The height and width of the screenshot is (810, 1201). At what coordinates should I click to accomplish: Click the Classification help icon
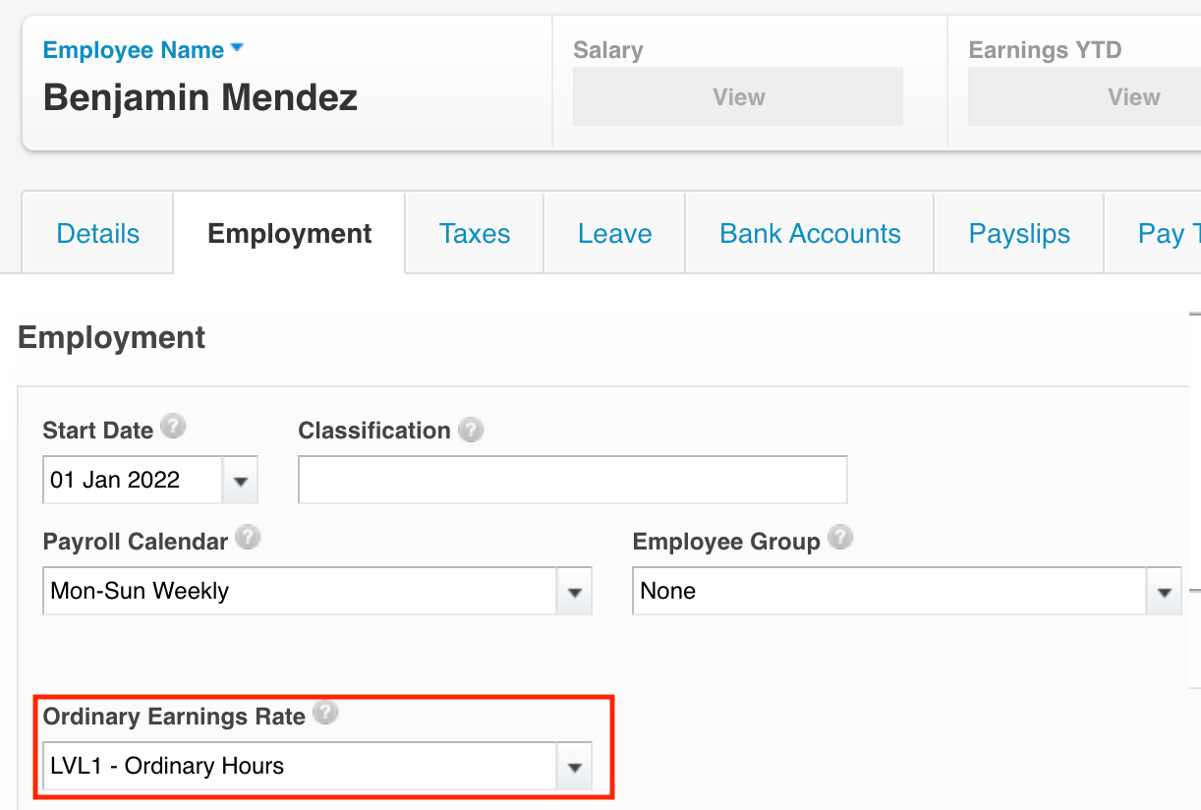pos(471,427)
